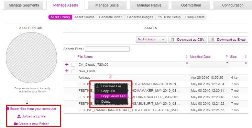Viewport: 252px width, 128px height.
Task: Open the No Protocol dropdown
Action: [151, 39]
